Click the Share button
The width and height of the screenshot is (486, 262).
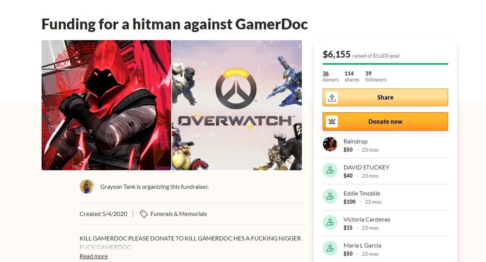[x=385, y=97]
